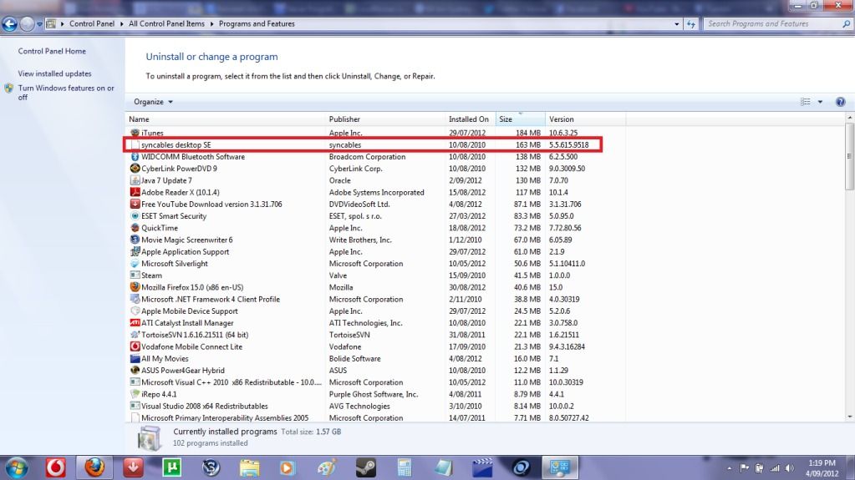Click the Adobe Reader X icon
Screen dimensions: 855x480
tap(135, 192)
